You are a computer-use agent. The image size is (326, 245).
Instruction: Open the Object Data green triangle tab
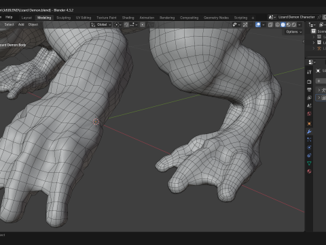pyautogui.click(x=309, y=163)
